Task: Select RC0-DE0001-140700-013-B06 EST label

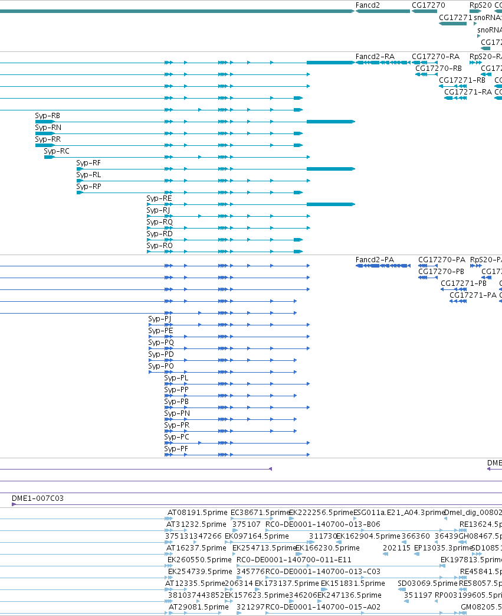Action: coord(323,524)
